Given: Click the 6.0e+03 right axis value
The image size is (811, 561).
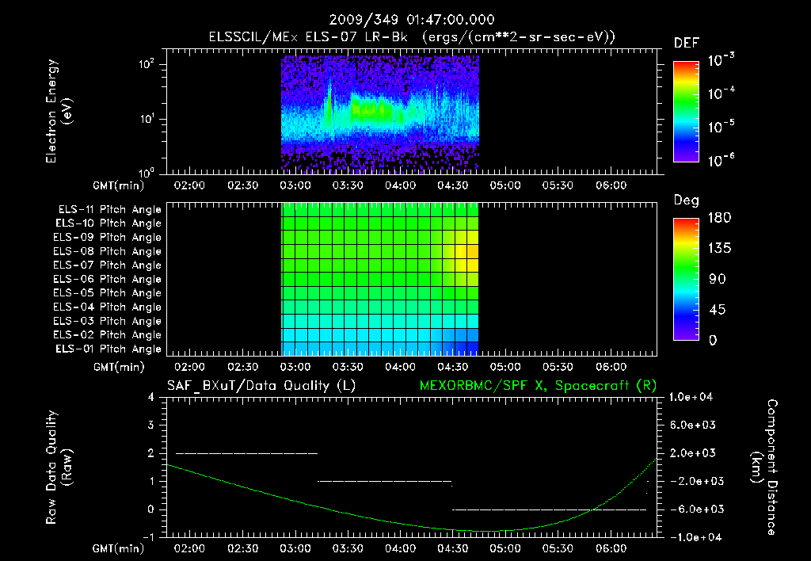Looking at the screenshot, I should pyautogui.click(x=693, y=425).
